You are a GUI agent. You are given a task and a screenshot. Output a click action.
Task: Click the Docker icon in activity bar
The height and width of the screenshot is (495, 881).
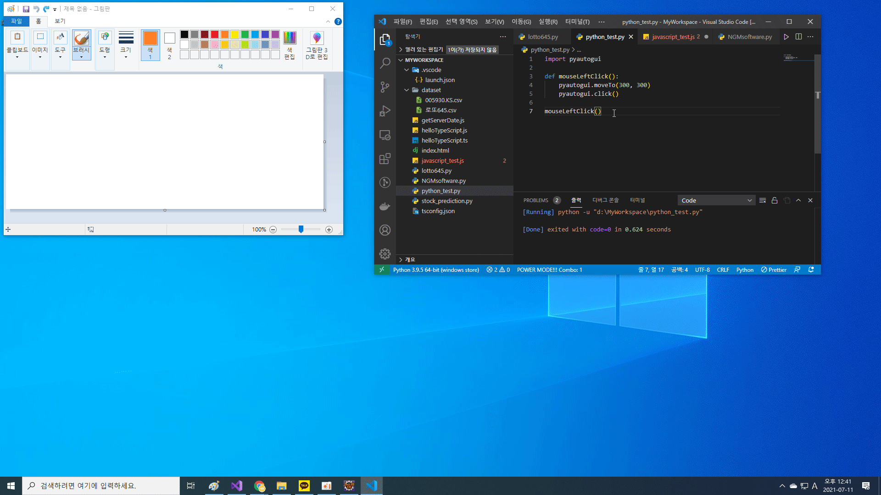click(385, 206)
